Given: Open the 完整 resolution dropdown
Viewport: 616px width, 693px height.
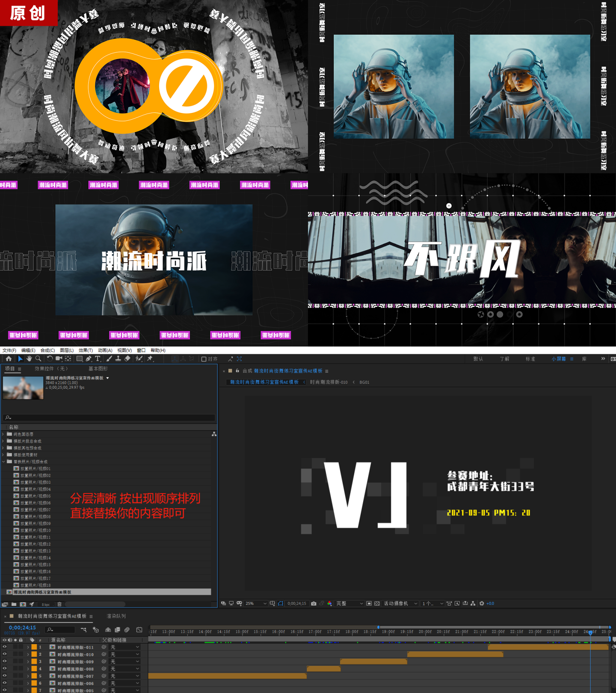Looking at the screenshot, I should tap(349, 604).
